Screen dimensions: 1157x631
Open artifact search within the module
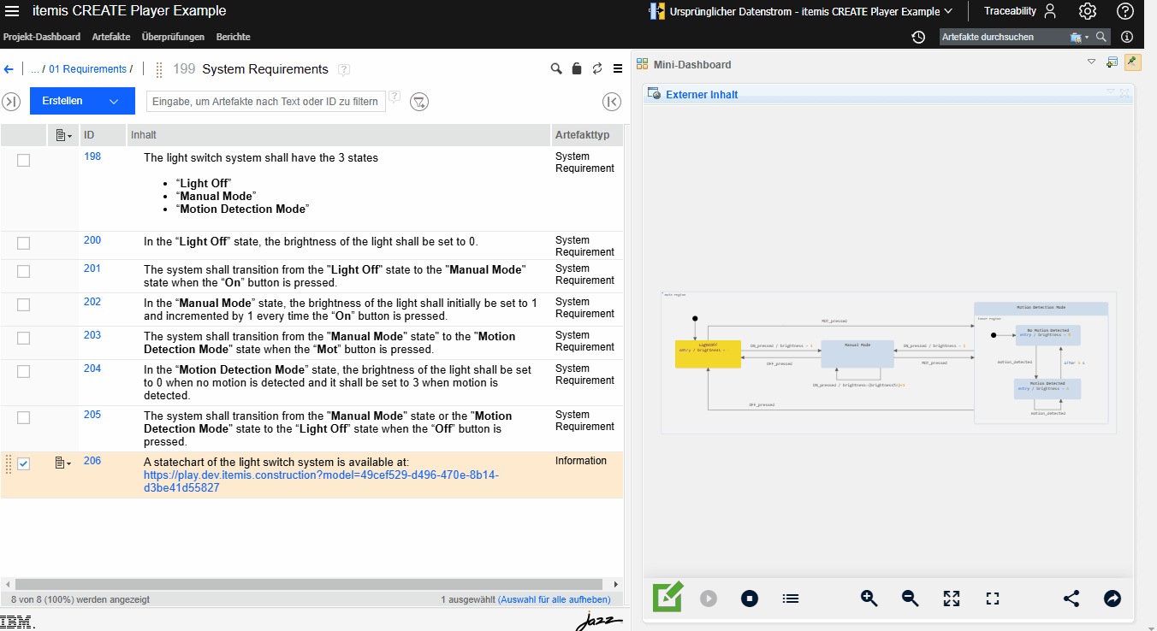point(555,68)
